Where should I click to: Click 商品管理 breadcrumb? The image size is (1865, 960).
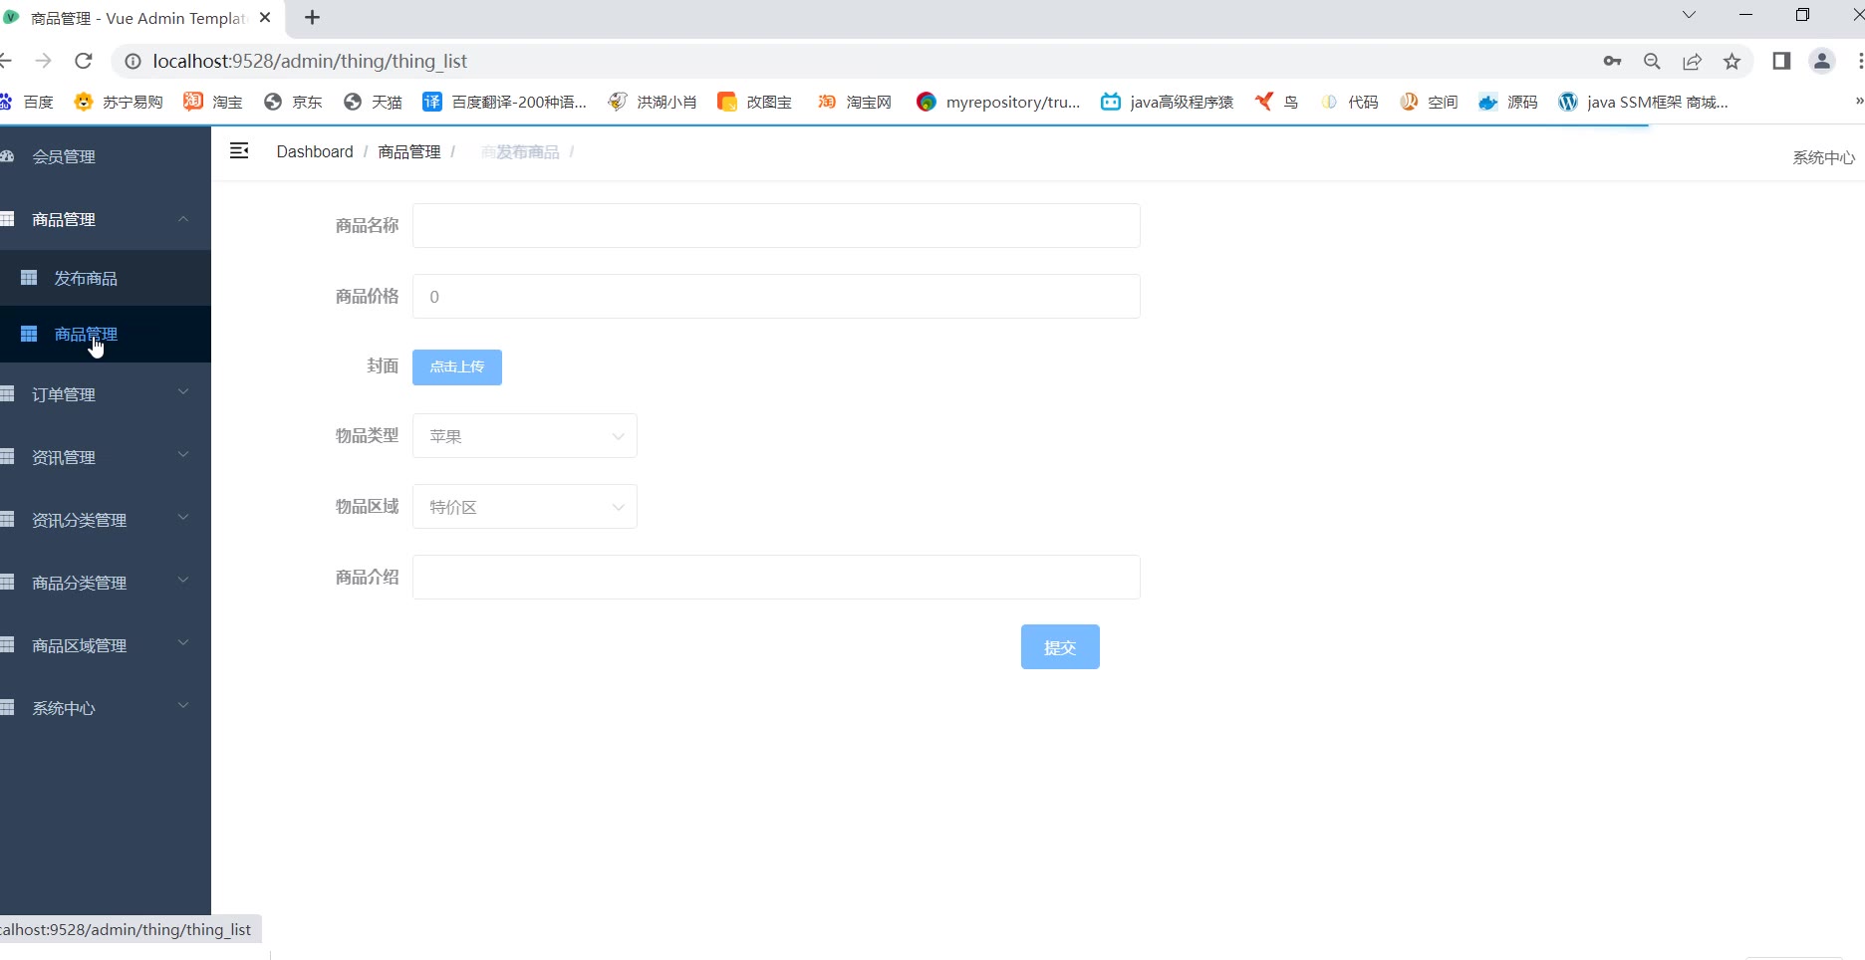(409, 151)
